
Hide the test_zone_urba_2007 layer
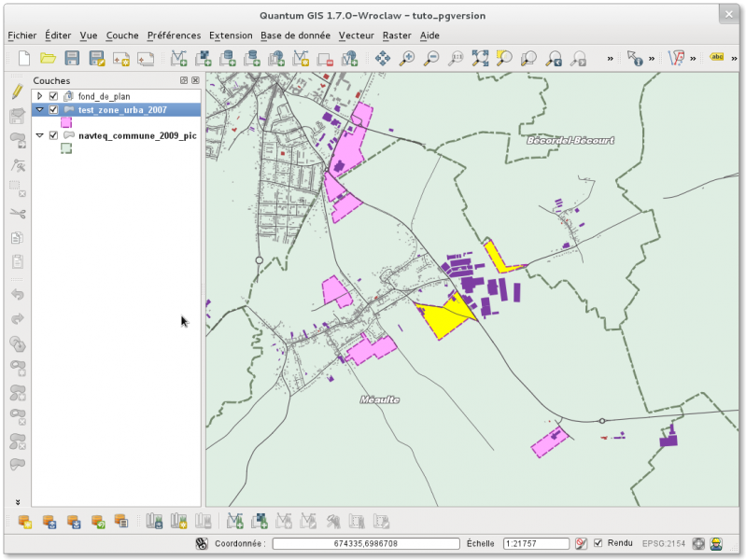(x=53, y=109)
